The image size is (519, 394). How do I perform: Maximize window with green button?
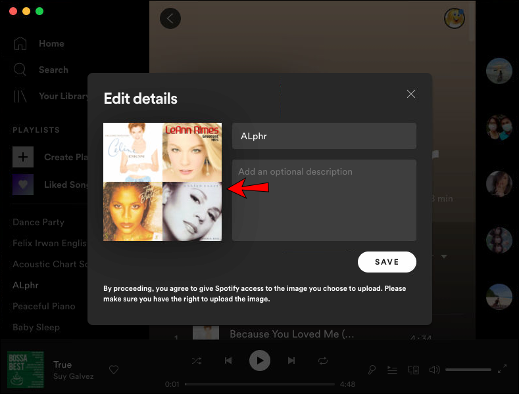39,11
